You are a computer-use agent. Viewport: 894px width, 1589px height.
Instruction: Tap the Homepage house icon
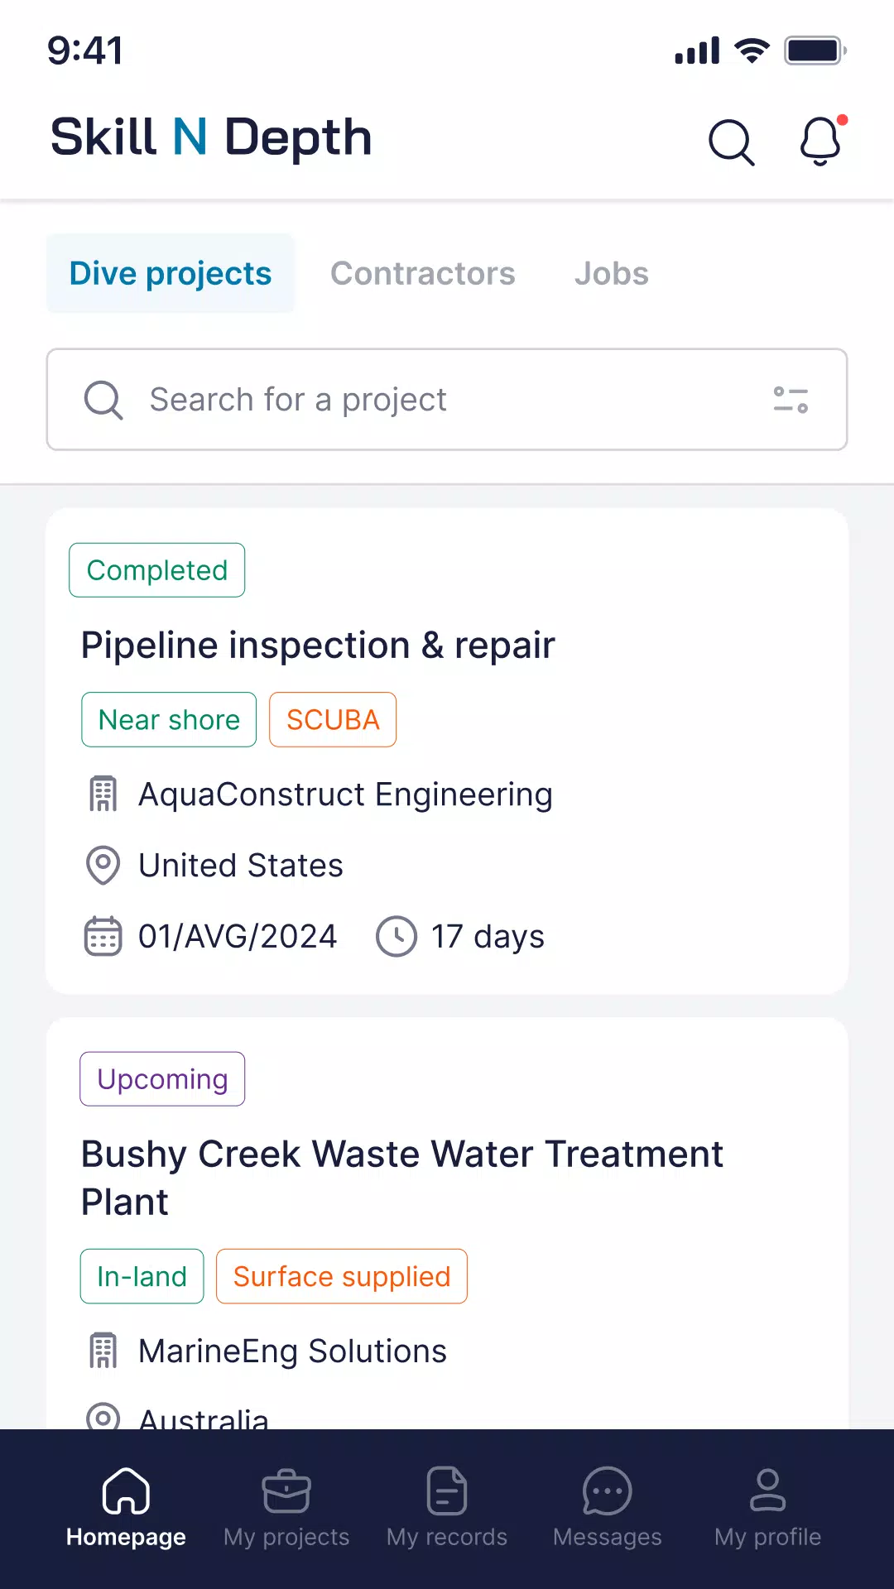tap(126, 1491)
